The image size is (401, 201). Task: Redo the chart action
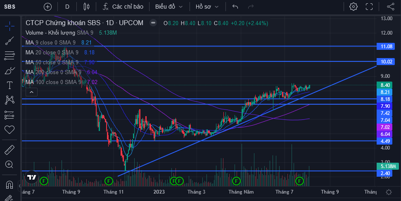pyautogui.click(x=251, y=7)
